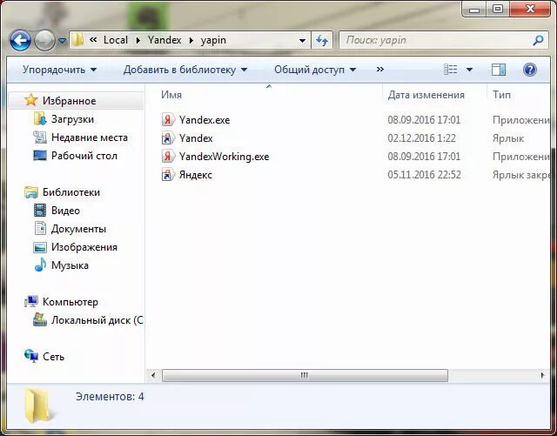Image resolution: width=557 pixels, height=436 pixels.
Task: Go back with the blue Back arrow
Action: (x=20, y=40)
